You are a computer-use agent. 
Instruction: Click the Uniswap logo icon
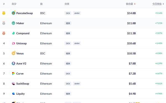(14, 43)
